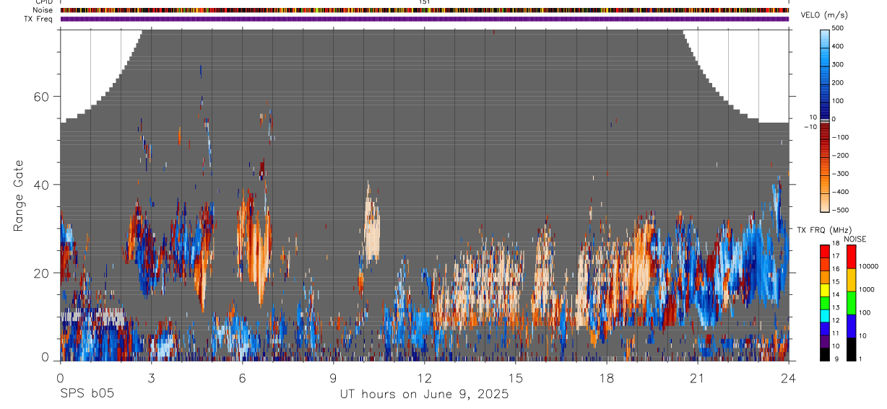Screen dimensions: 887x409
Task: Click the SPS b05 radar beam label
Action: point(86,394)
